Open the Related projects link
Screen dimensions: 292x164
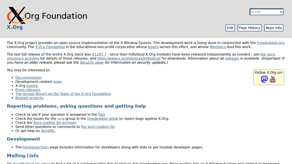pos(29,98)
